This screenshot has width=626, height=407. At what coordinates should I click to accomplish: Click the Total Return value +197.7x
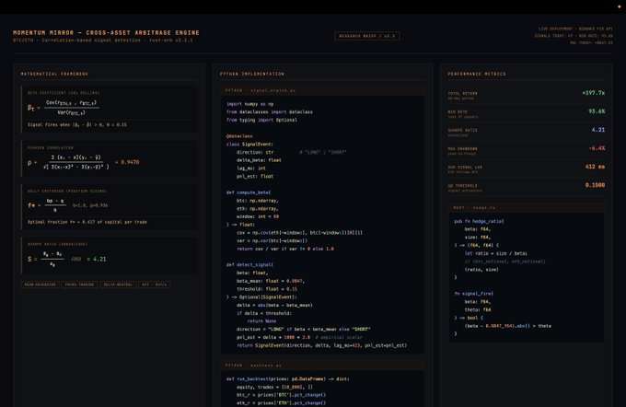[x=593, y=93]
